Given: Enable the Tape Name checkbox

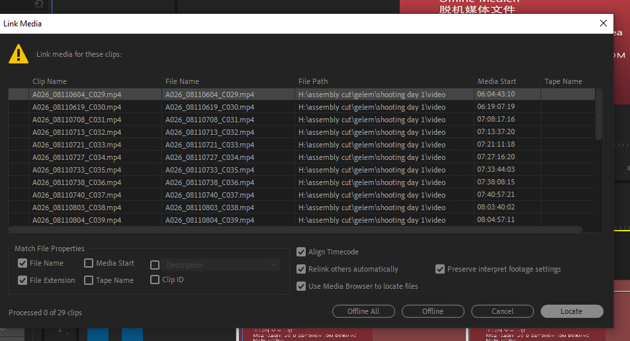Looking at the screenshot, I should coord(89,280).
